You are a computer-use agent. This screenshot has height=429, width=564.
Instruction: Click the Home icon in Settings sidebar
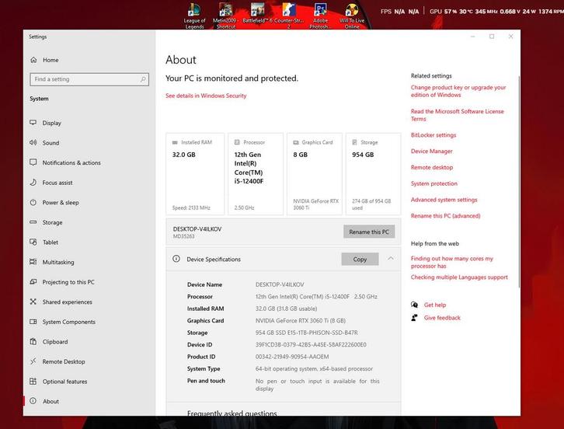33,60
